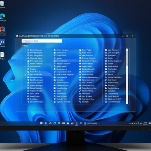
Task: Click the vertical scrollbar thumb
Action: tap(127, 58)
